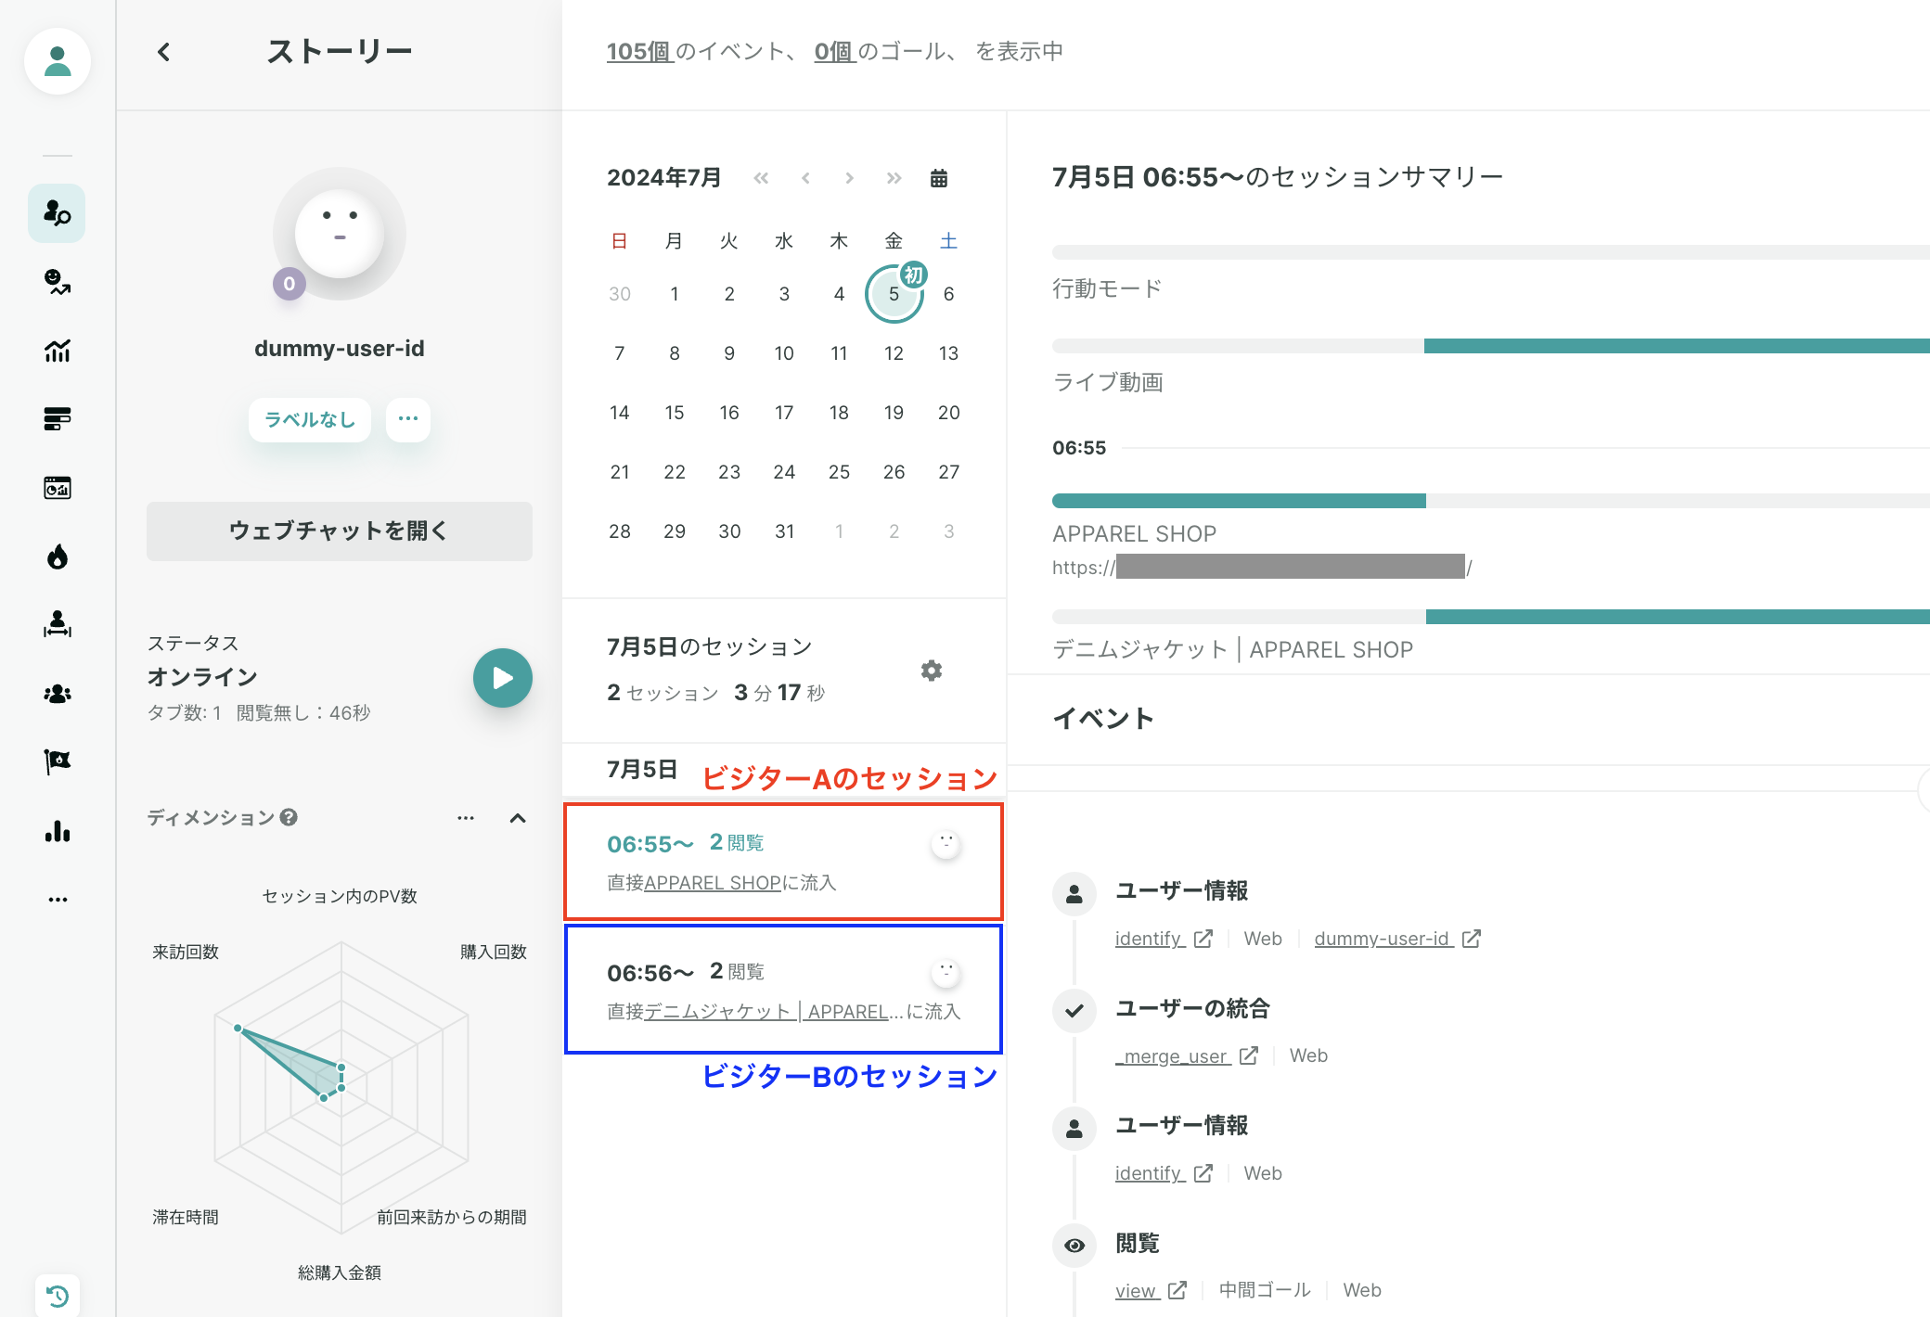The width and height of the screenshot is (1930, 1317).
Task: Click face icon on the 06:56 session
Action: coord(946,972)
